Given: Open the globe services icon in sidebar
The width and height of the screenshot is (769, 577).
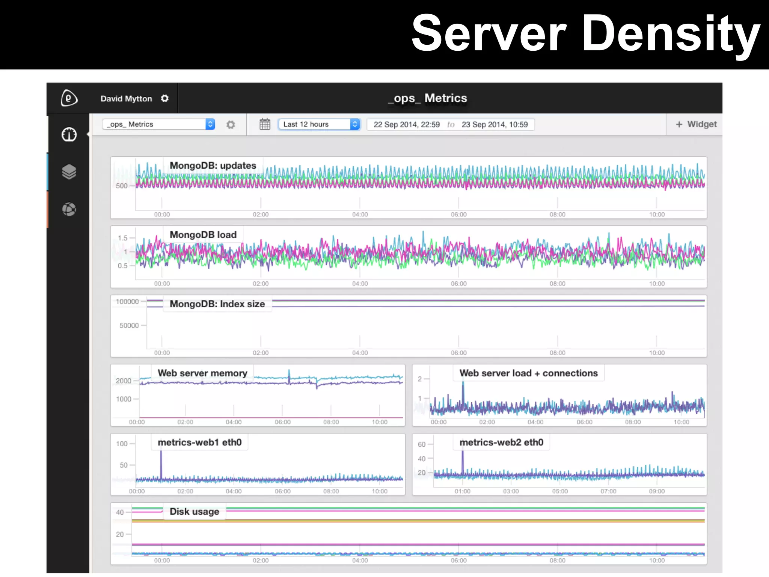Looking at the screenshot, I should [69, 209].
